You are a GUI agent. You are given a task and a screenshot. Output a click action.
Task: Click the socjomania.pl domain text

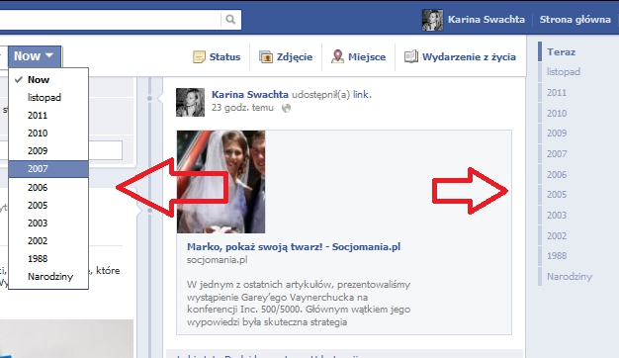coord(218,260)
